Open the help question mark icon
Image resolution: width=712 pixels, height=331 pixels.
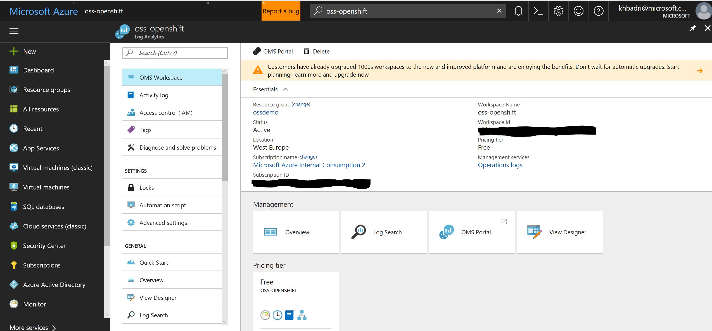pyautogui.click(x=599, y=11)
